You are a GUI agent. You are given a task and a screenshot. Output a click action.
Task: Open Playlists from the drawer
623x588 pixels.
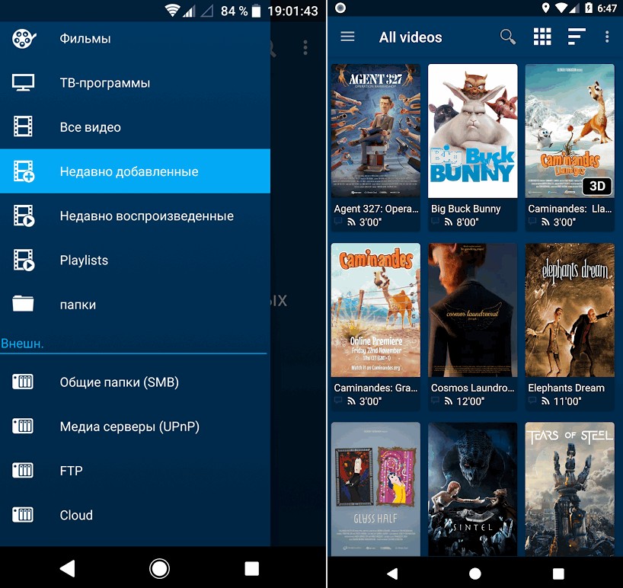coord(135,260)
